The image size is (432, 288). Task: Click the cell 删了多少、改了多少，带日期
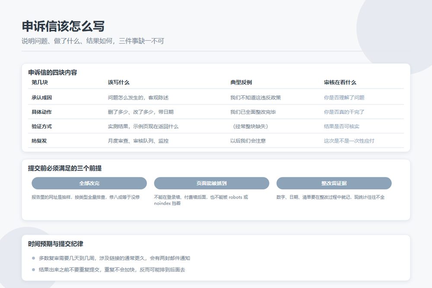click(x=140, y=112)
